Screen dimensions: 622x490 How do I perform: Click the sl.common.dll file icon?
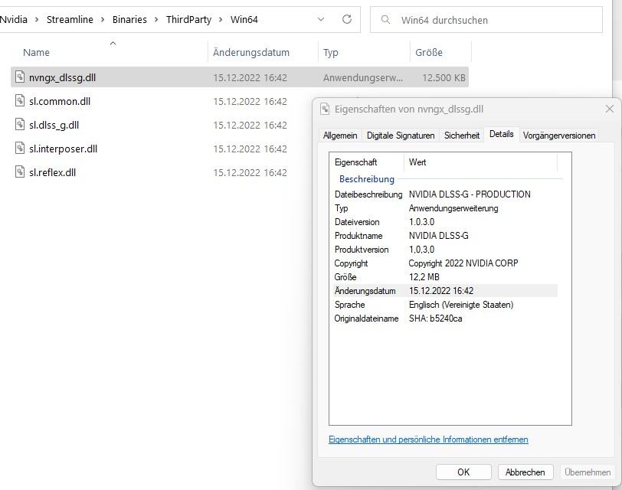[x=20, y=100]
